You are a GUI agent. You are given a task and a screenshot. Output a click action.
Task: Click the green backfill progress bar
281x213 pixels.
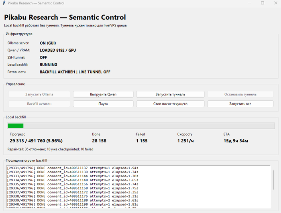[141, 126]
